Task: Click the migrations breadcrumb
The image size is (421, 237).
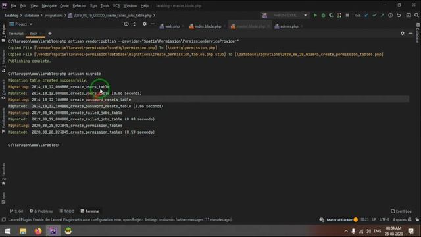Action: (54, 16)
